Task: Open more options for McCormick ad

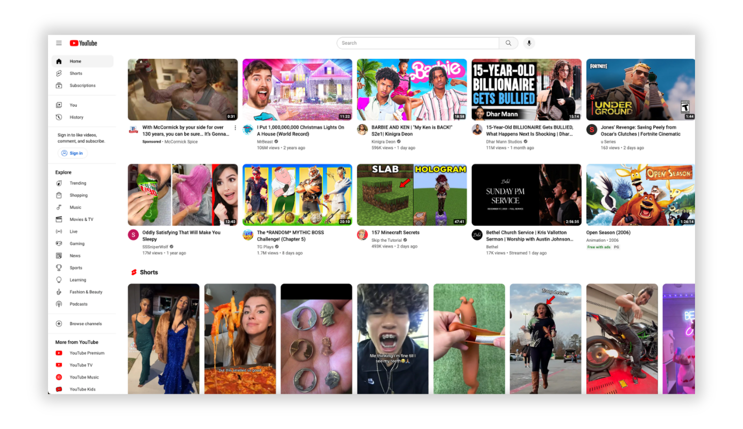Action: [x=235, y=128]
